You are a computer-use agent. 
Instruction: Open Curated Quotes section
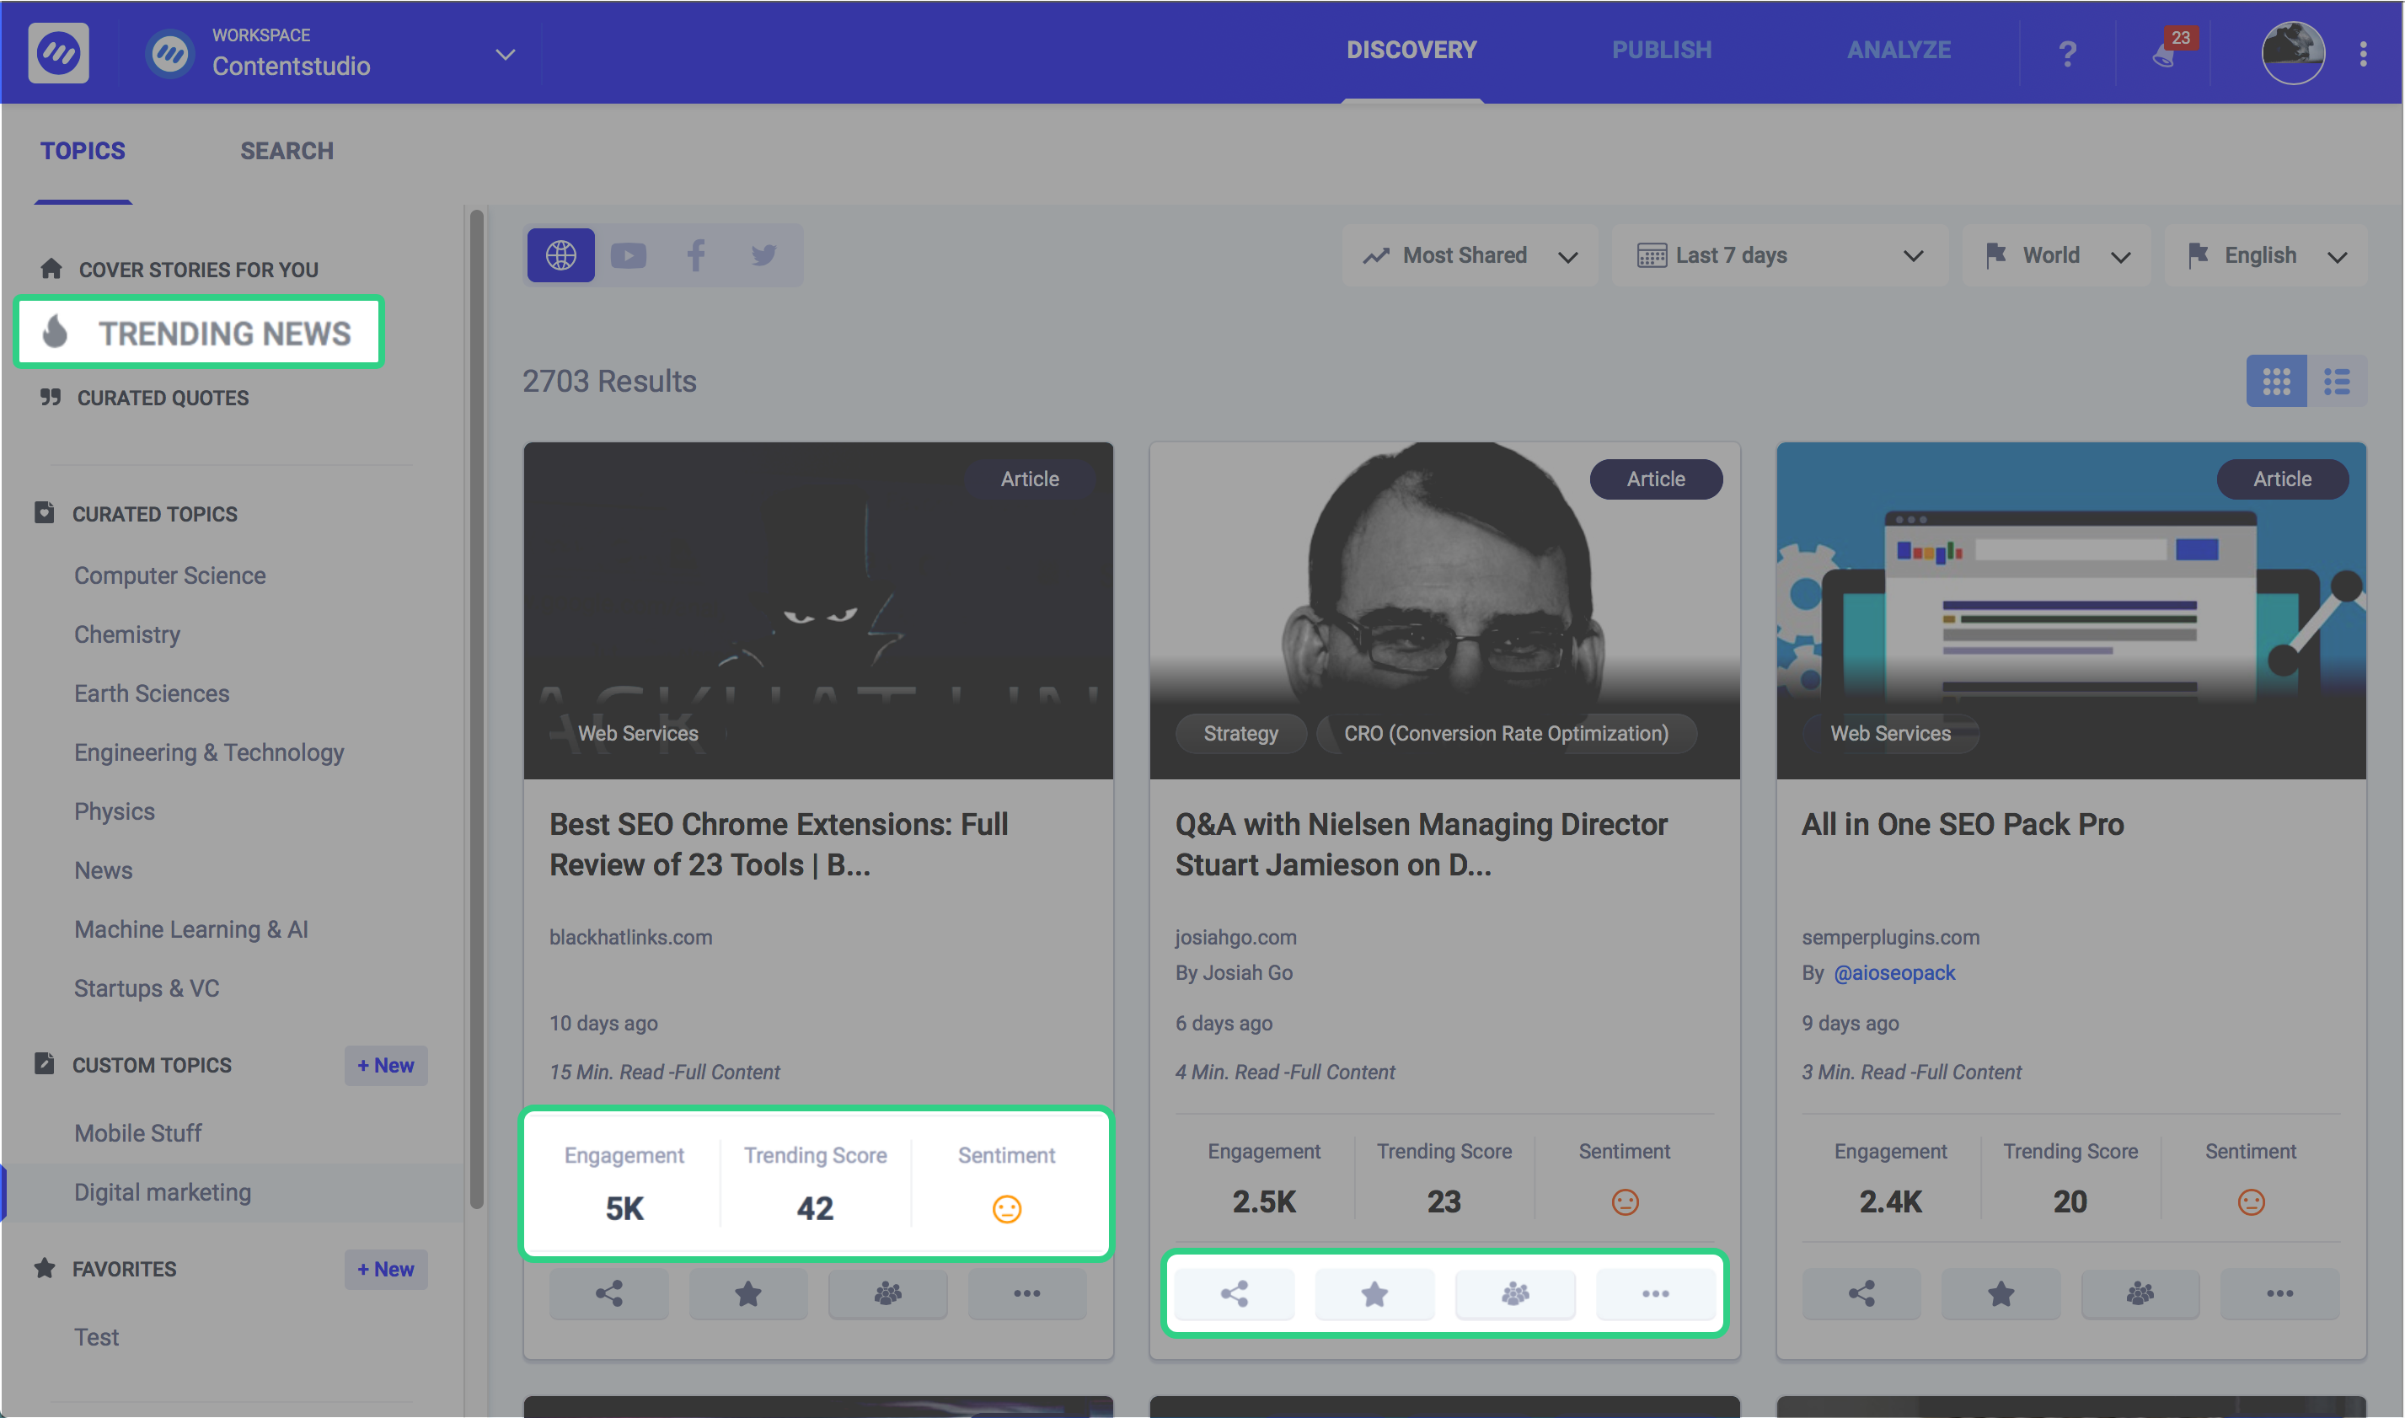[x=144, y=398]
